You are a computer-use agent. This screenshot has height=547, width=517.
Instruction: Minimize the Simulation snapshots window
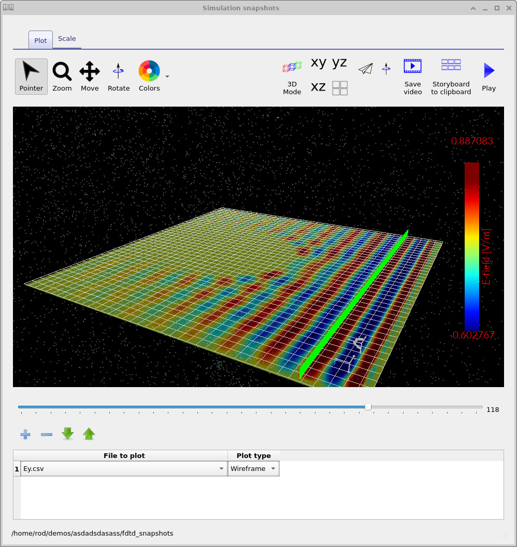click(x=485, y=8)
